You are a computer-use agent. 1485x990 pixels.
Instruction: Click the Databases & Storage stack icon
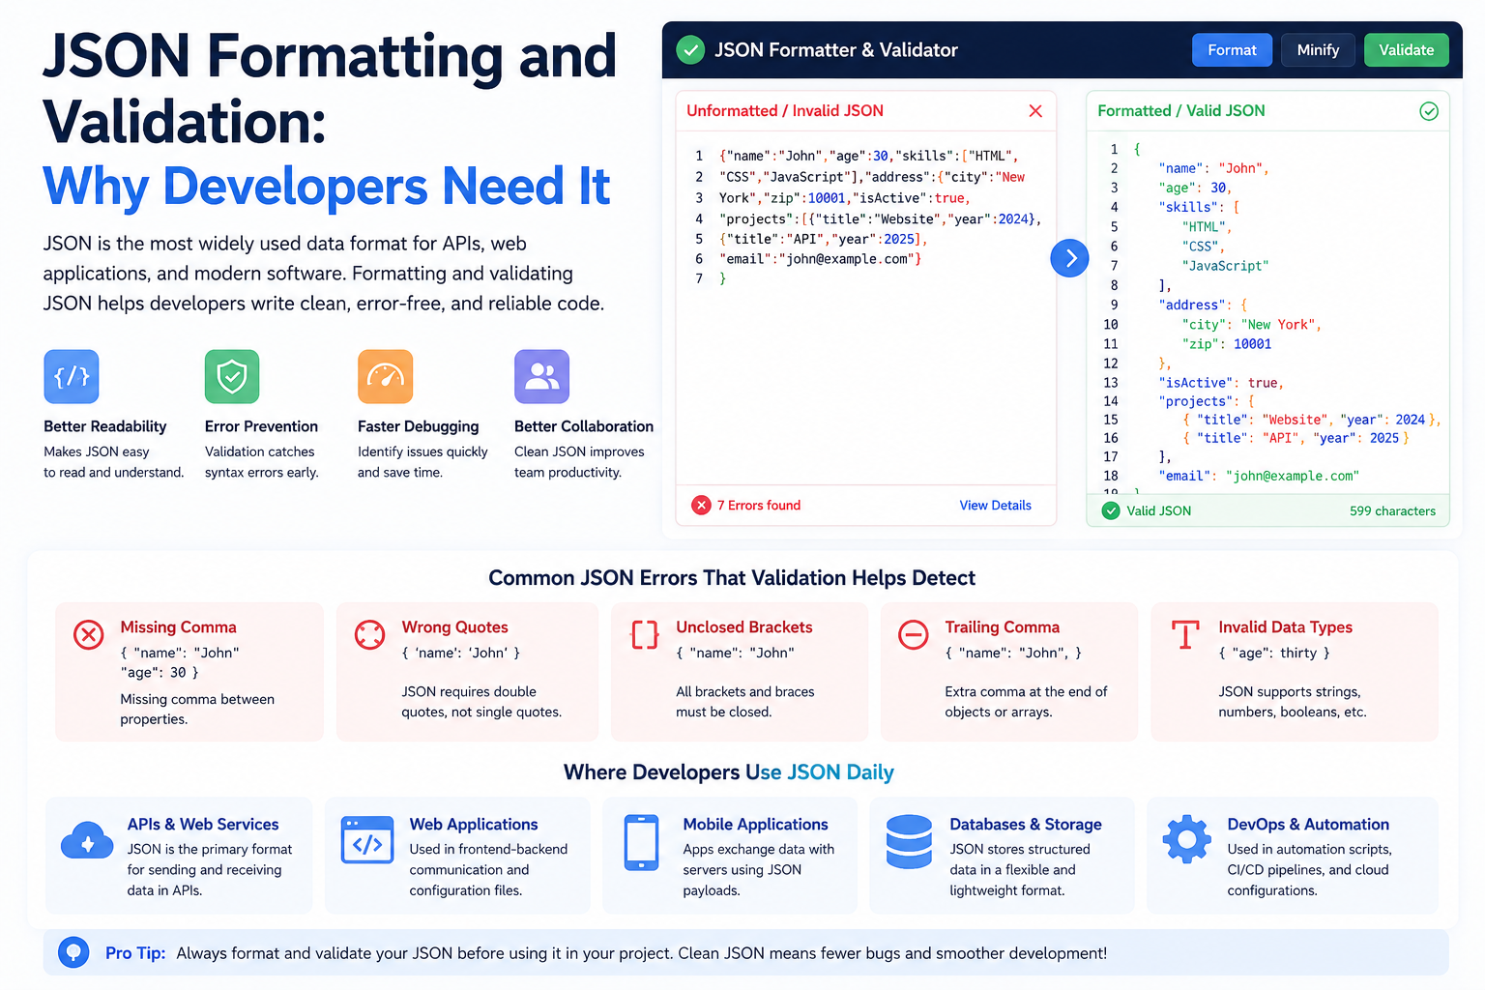click(909, 841)
